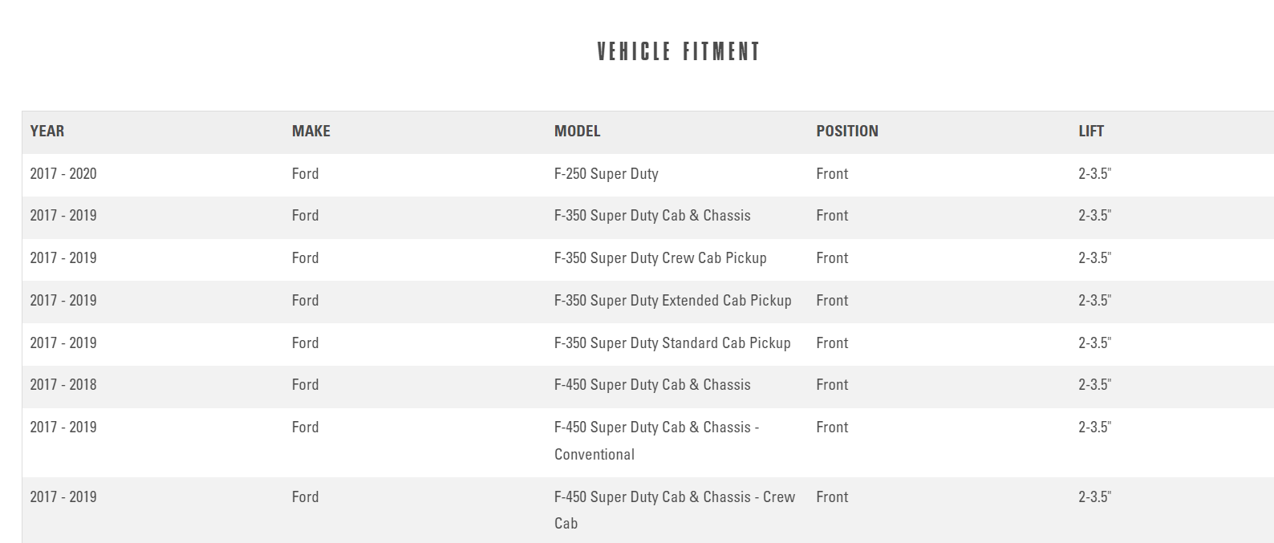Select the F-350 Super Duty Cab & Chassis model
1274x543 pixels.
pyautogui.click(x=652, y=215)
